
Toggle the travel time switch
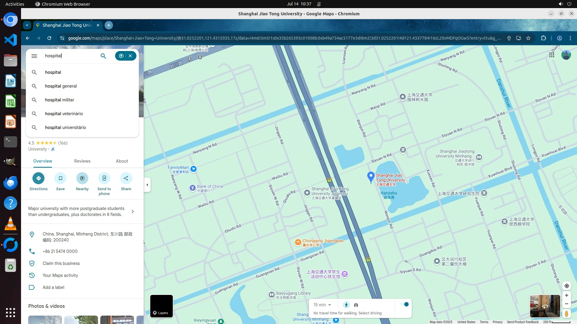(x=404, y=304)
